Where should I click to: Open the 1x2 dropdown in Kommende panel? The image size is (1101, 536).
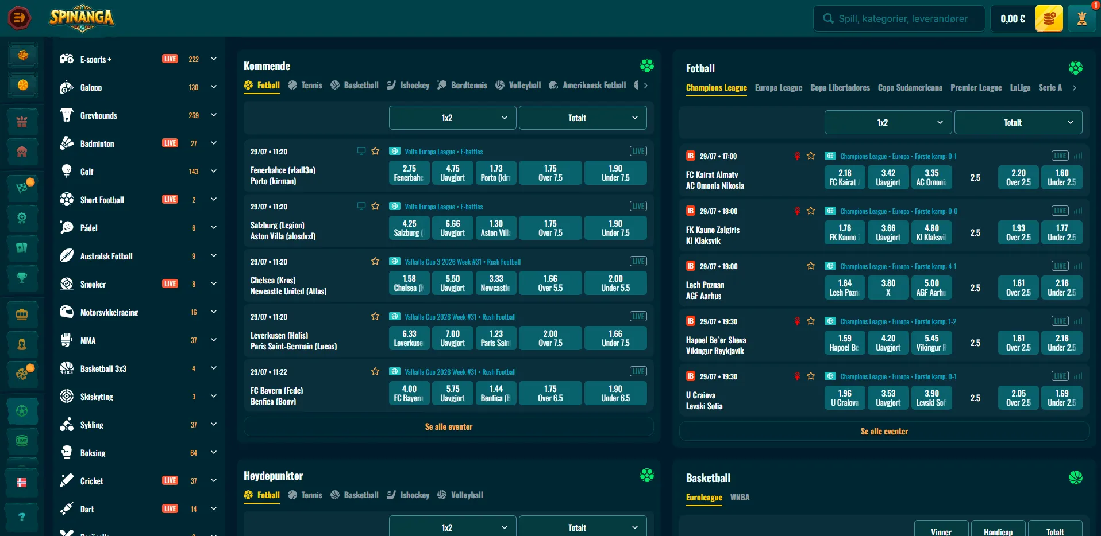(x=453, y=118)
